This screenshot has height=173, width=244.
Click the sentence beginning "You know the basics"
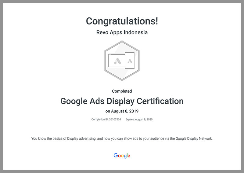pyautogui.click(x=122, y=138)
